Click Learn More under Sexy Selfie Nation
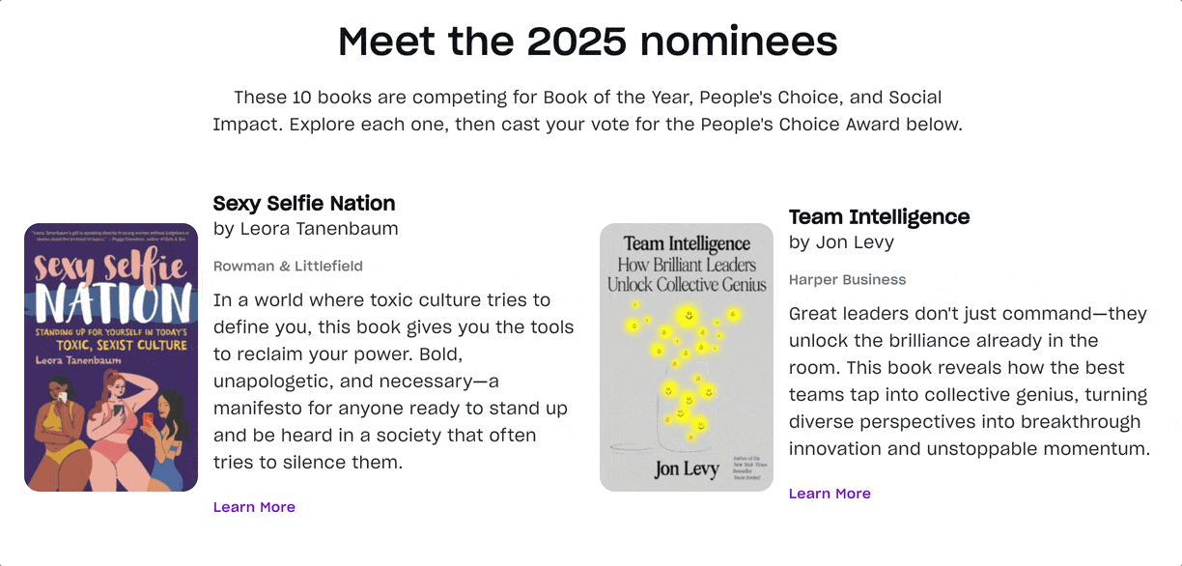 click(x=254, y=506)
